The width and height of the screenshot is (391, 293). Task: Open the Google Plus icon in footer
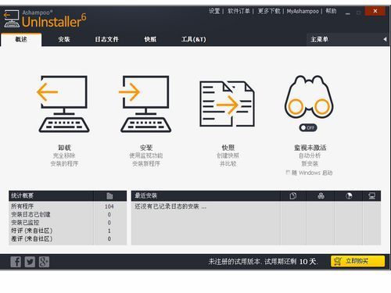[x=44, y=262]
